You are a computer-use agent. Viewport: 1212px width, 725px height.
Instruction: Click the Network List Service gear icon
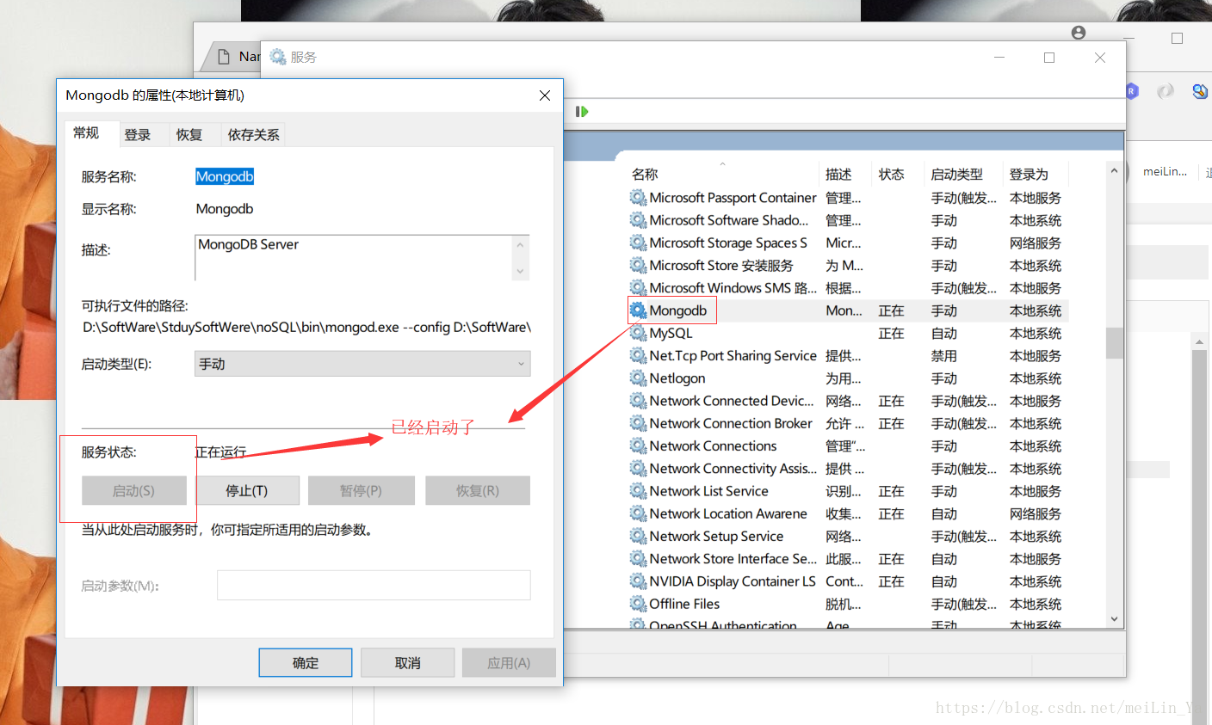pos(638,491)
